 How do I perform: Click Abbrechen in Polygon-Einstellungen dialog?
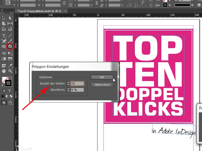(x=102, y=85)
